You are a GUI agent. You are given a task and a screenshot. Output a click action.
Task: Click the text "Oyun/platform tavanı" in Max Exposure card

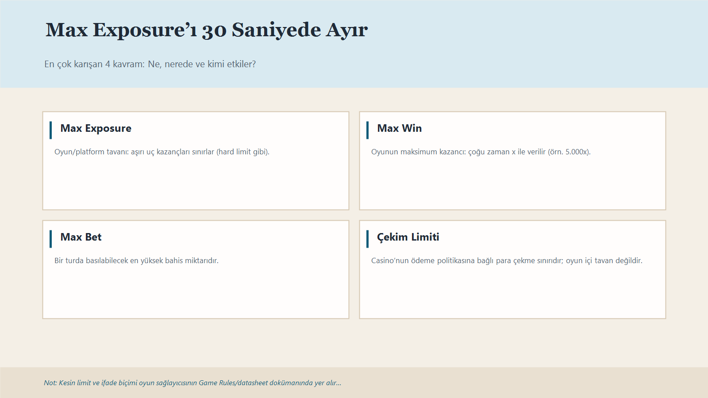[91, 152]
